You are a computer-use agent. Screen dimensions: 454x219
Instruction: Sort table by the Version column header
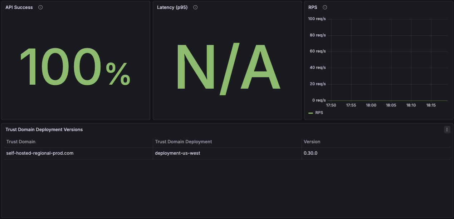[x=312, y=141]
